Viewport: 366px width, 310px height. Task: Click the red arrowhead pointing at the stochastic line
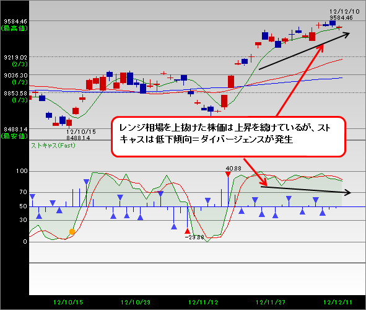tap(263, 181)
